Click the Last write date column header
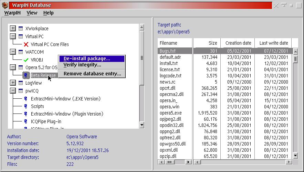The width and height of the screenshot is (304, 172). (x=273, y=43)
